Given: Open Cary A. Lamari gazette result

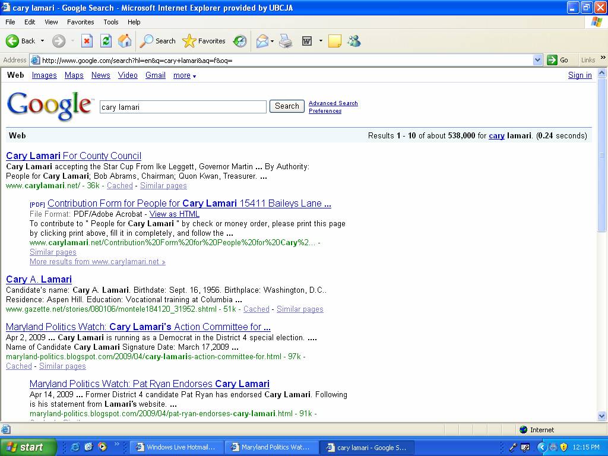Looking at the screenshot, I should pos(39,280).
